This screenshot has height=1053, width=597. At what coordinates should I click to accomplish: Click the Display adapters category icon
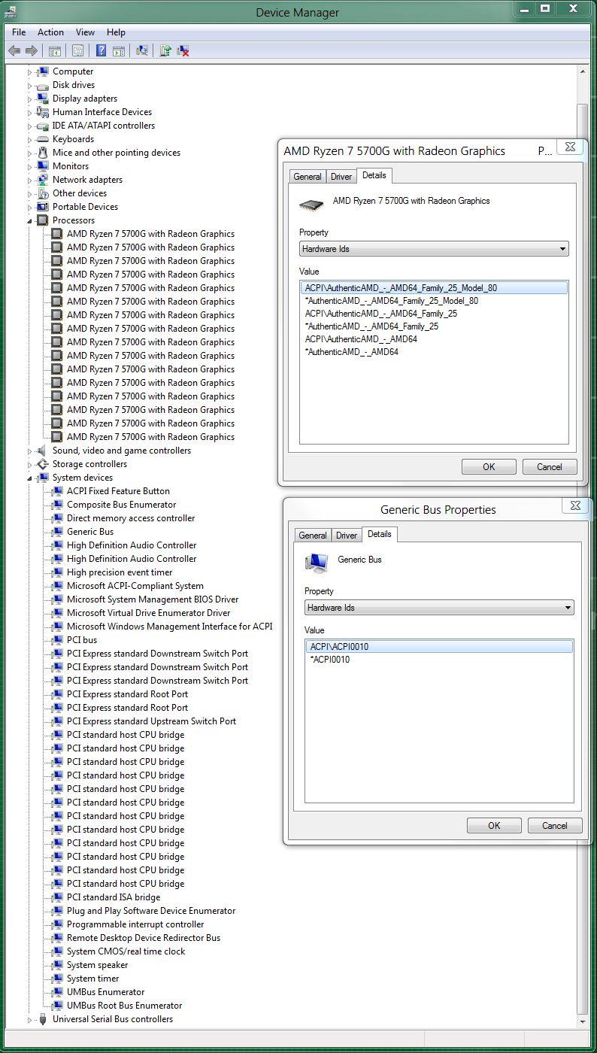click(x=43, y=99)
